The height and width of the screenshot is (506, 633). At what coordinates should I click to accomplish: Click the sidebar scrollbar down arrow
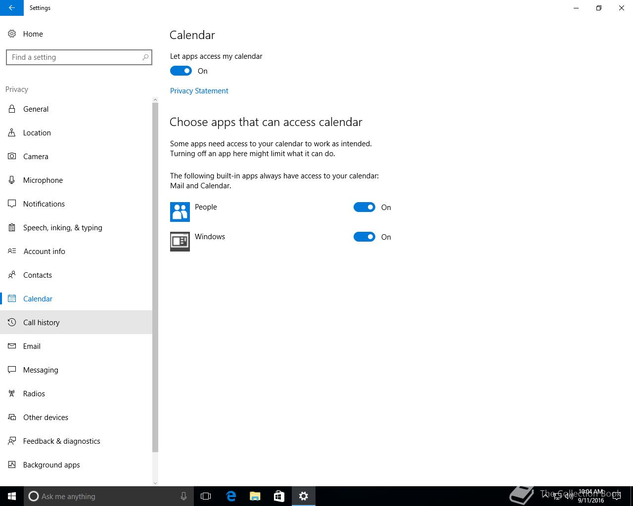click(x=155, y=483)
